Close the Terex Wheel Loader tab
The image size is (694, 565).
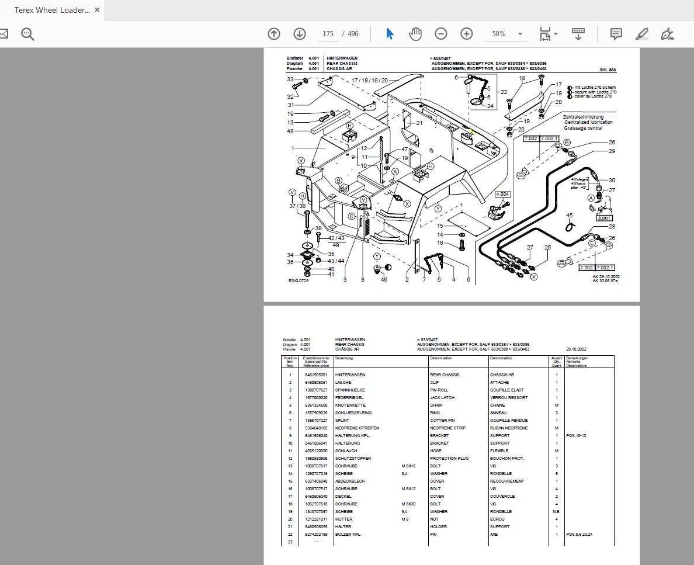click(x=97, y=9)
